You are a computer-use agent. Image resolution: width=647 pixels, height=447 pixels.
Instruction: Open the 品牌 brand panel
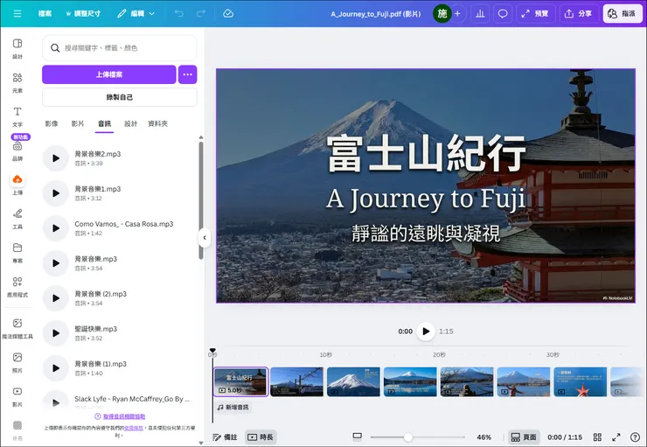[17, 150]
